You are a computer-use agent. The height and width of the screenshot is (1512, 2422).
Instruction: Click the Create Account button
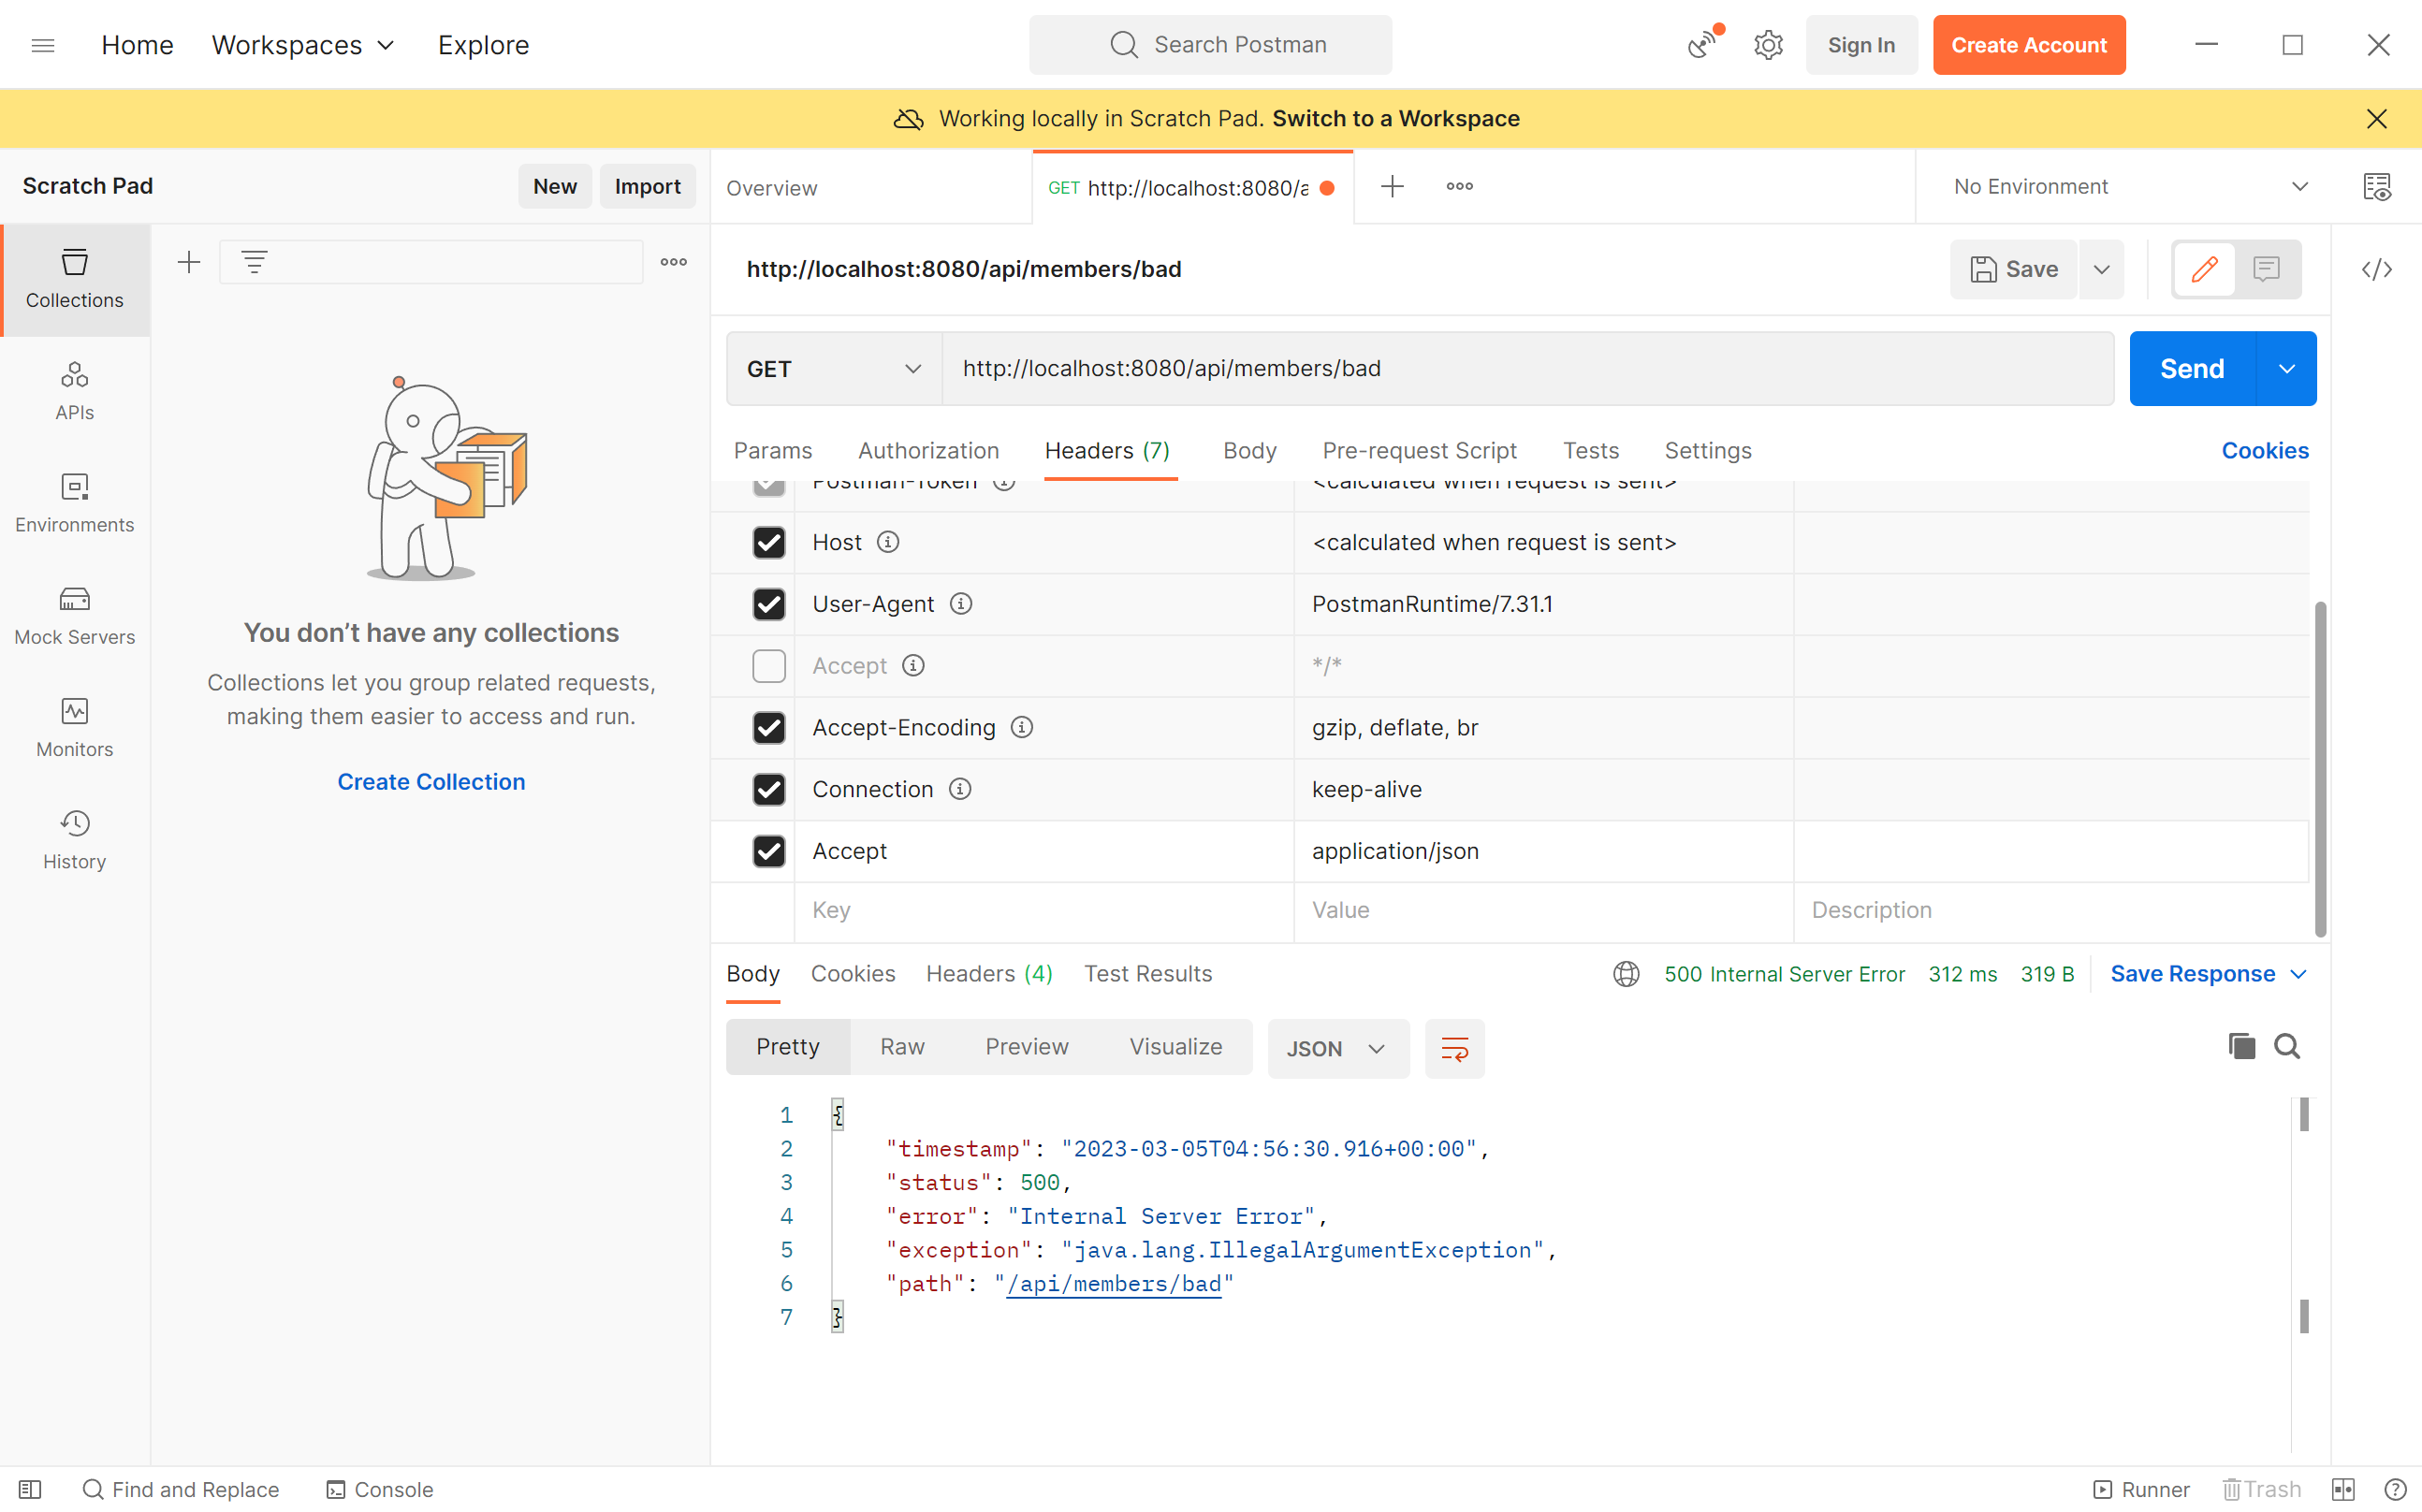click(2029, 45)
